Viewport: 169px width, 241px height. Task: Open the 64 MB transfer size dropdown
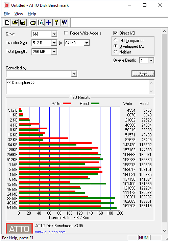[87, 43]
